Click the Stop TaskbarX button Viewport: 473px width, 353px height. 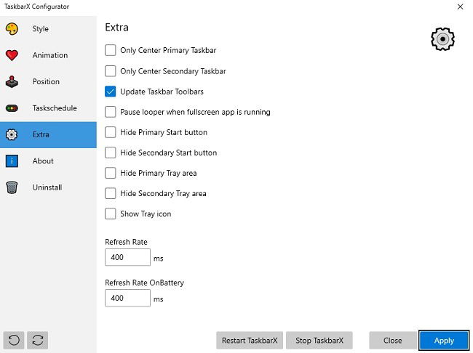[x=319, y=341]
